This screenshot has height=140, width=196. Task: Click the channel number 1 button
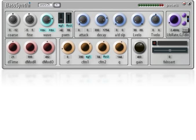click(57, 5)
